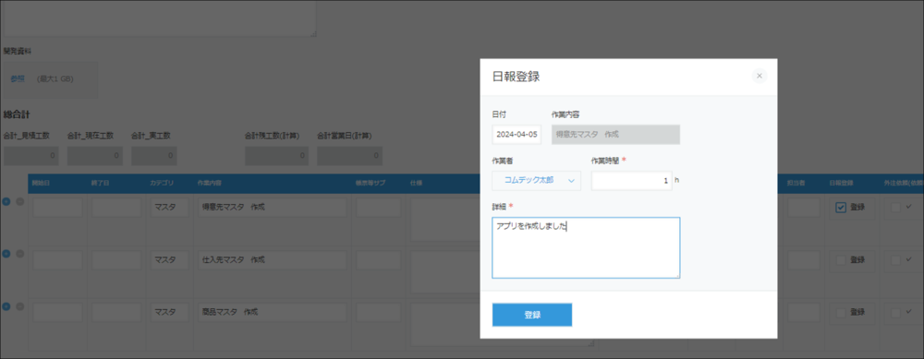
Task: Click the greyed 作業内容 field in the dialog
Action: pos(615,134)
